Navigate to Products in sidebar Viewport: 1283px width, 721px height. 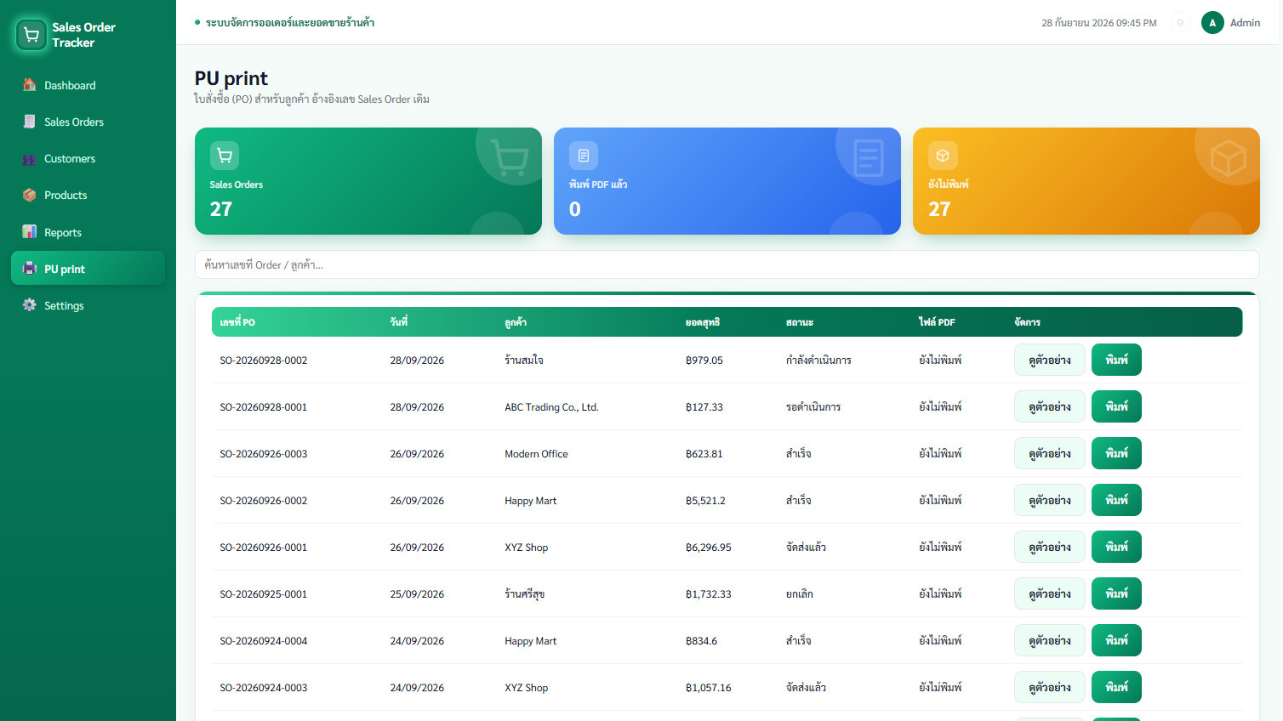tap(88, 196)
